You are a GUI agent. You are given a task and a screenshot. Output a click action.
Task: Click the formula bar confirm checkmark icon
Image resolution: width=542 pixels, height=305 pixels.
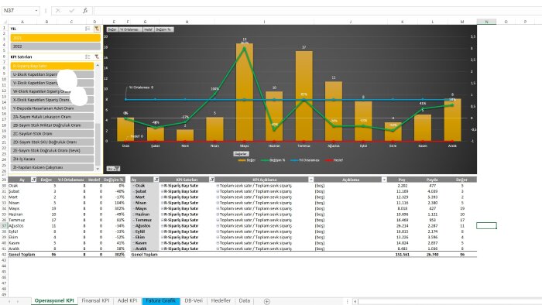pos(71,11)
